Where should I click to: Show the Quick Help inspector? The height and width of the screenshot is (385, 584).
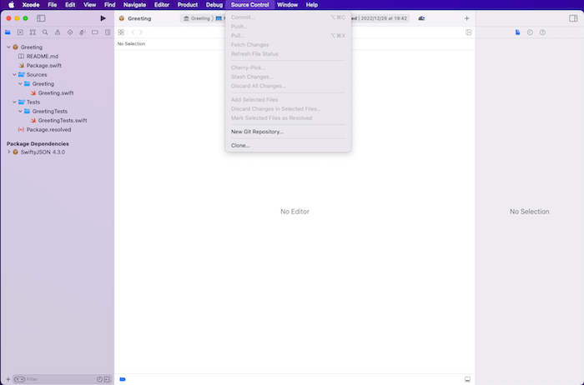[542, 32]
